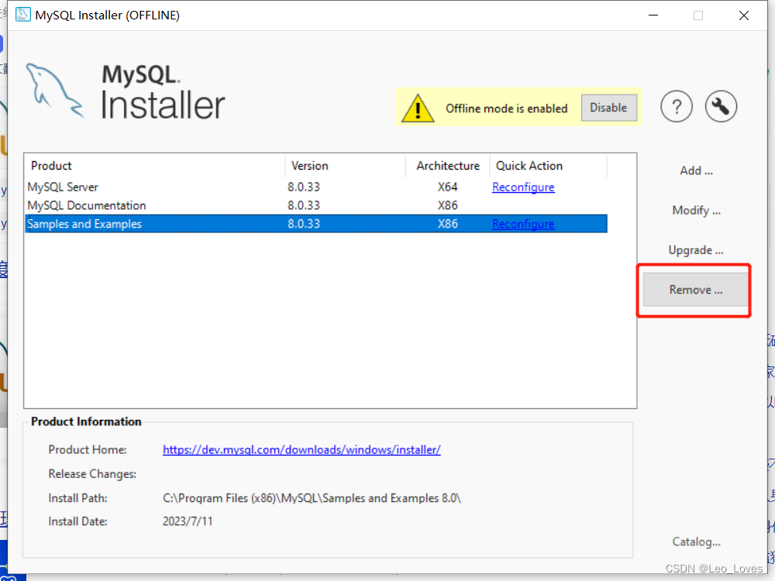Click Remove to uninstall the selected product

694,290
